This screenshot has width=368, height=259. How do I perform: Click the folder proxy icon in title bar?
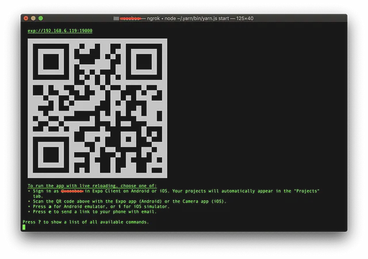point(117,18)
